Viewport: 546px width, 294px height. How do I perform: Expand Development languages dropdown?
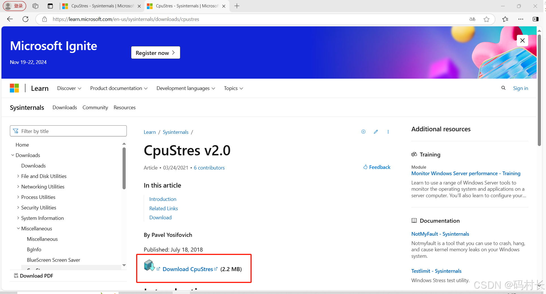coord(186,88)
